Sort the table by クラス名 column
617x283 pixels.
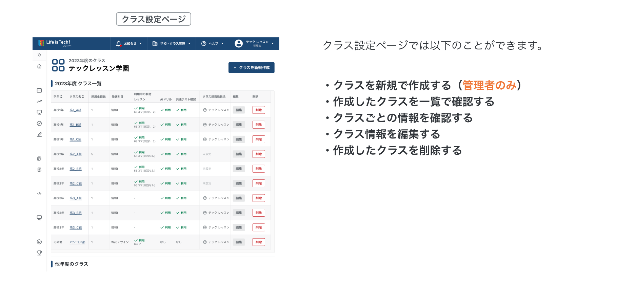tap(77, 97)
